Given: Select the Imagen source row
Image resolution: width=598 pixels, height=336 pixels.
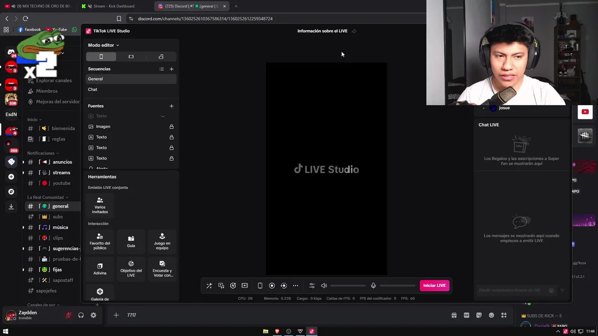Looking at the screenshot, I should (131, 126).
